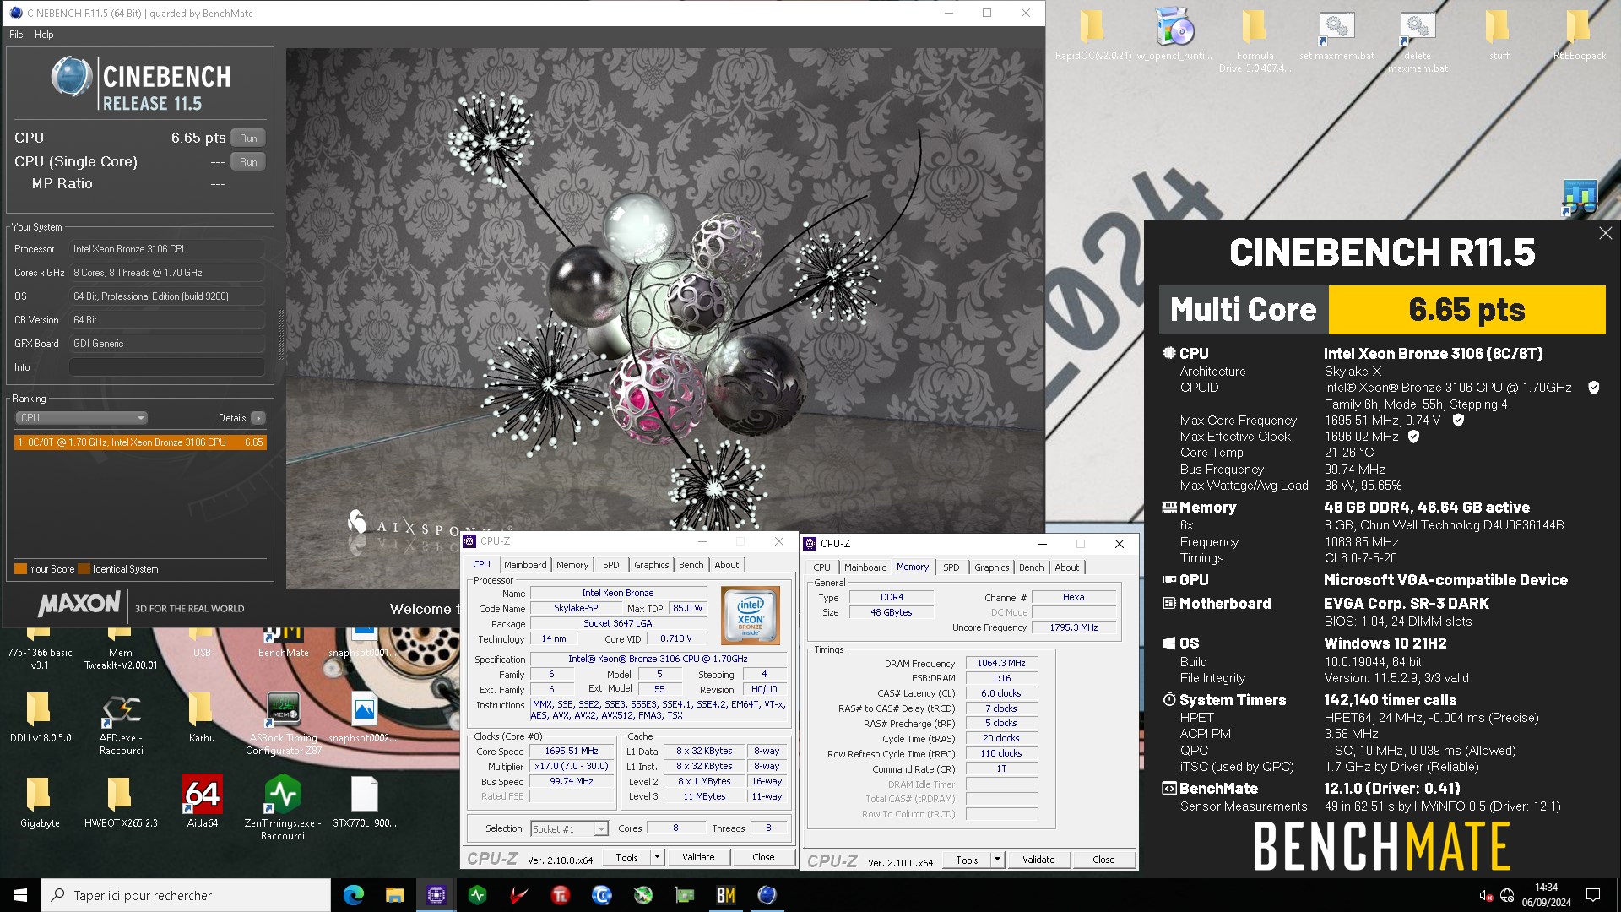The height and width of the screenshot is (912, 1621).
Task: Open File Explorer from taskbar
Action: [x=394, y=895]
